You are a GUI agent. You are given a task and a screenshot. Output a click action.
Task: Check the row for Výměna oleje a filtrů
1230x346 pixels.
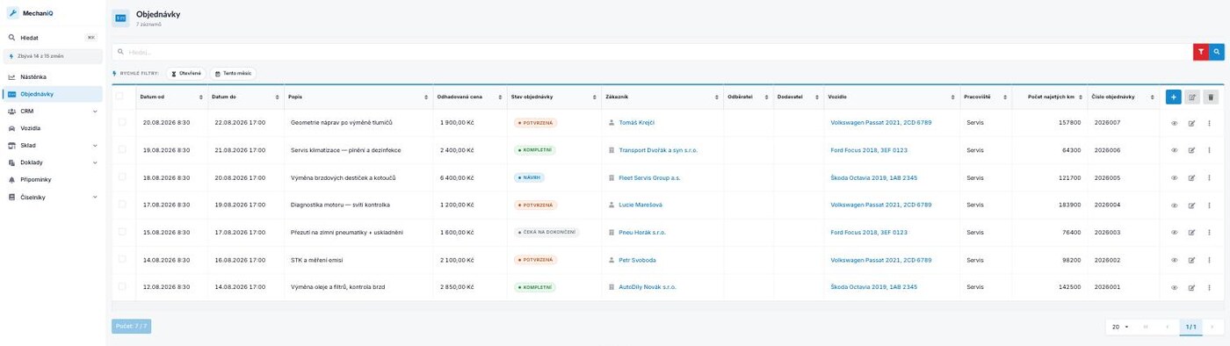click(121, 287)
